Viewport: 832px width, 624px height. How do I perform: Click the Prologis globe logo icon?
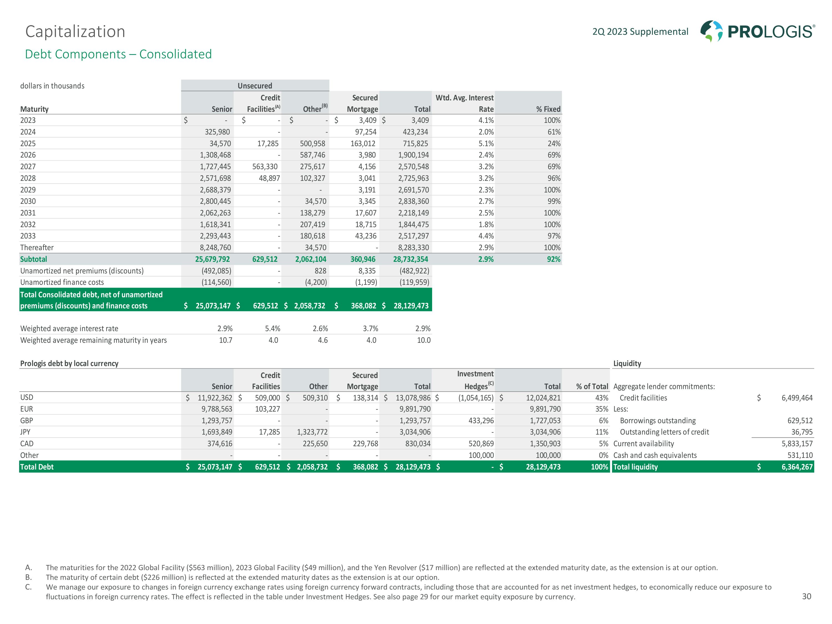click(711, 31)
